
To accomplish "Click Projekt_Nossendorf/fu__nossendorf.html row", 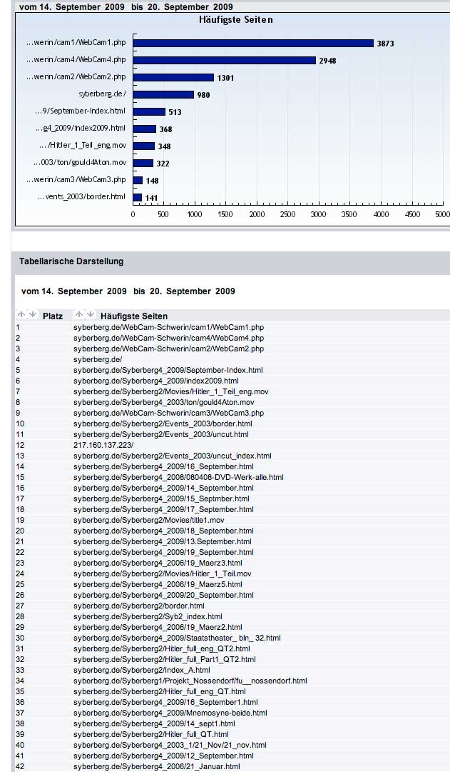I will (x=190, y=681).
